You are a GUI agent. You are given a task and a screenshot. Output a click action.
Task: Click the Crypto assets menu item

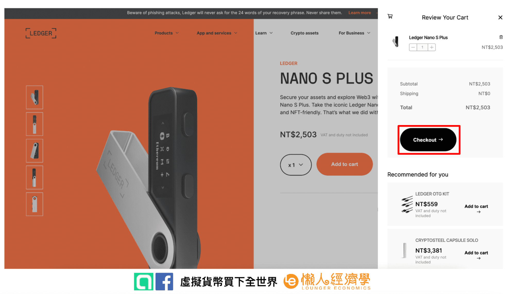(x=304, y=33)
